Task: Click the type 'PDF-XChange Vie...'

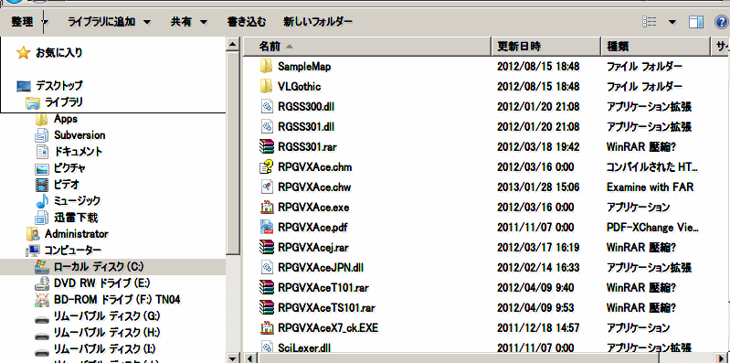Action: pos(652,228)
